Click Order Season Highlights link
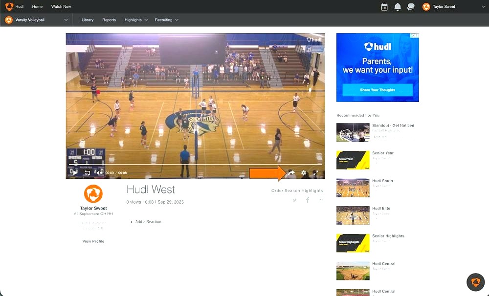489x296 pixels. [297, 190]
